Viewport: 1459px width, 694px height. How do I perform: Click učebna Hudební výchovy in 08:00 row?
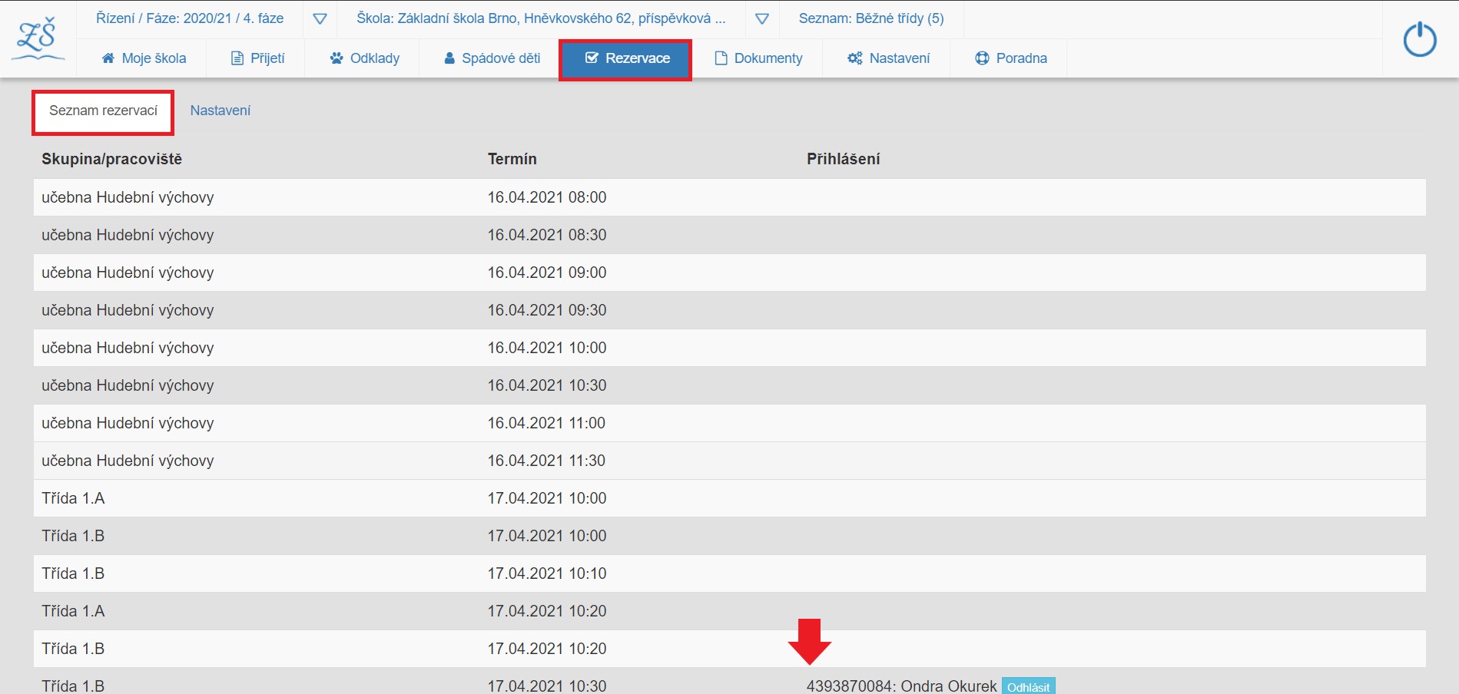pos(128,197)
